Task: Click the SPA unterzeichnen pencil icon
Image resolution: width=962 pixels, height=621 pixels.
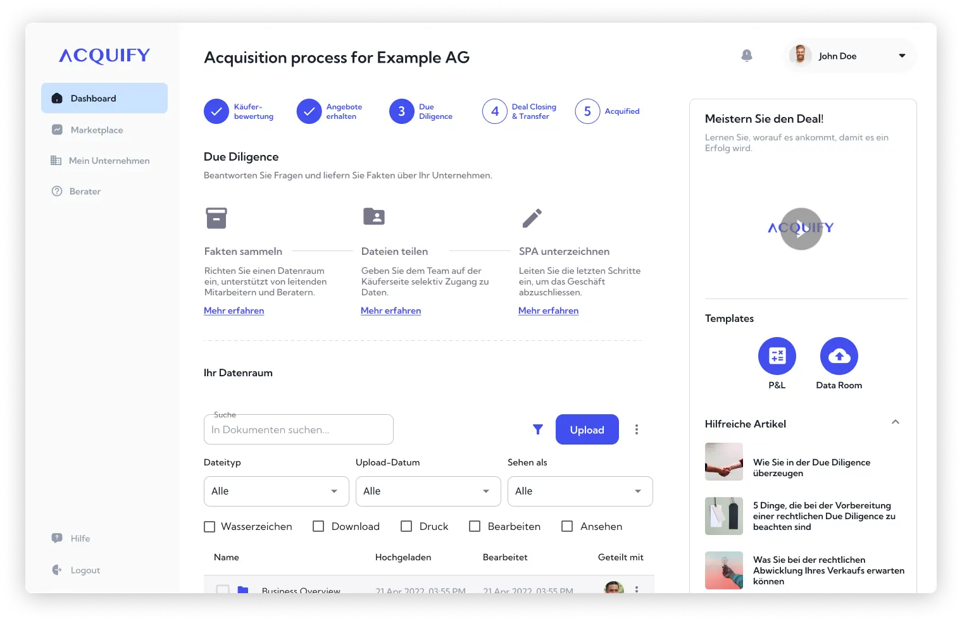Action: click(x=532, y=218)
